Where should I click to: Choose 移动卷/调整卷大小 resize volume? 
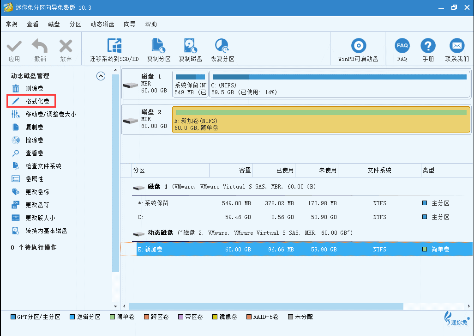click(x=44, y=114)
